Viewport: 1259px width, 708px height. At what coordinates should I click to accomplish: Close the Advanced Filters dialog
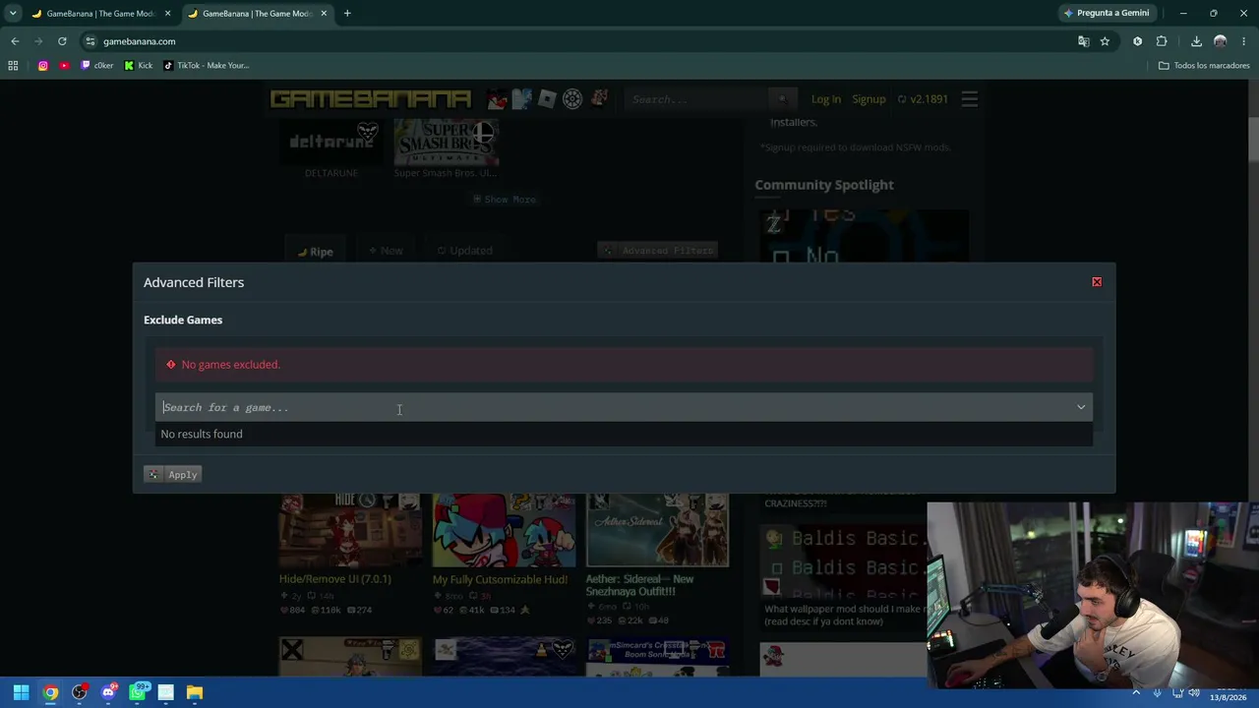coord(1097,282)
